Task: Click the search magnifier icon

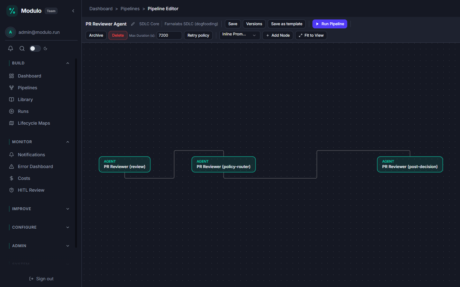Action: tap(22, 48)
